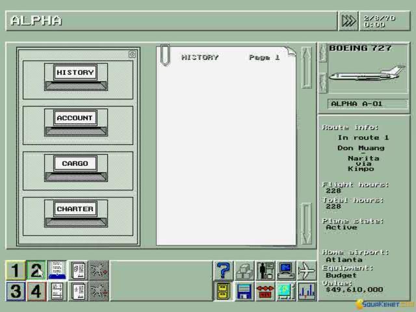Open the airplane fleet icon
Viewport: 416px width, 312px height.
coord(306,270)
